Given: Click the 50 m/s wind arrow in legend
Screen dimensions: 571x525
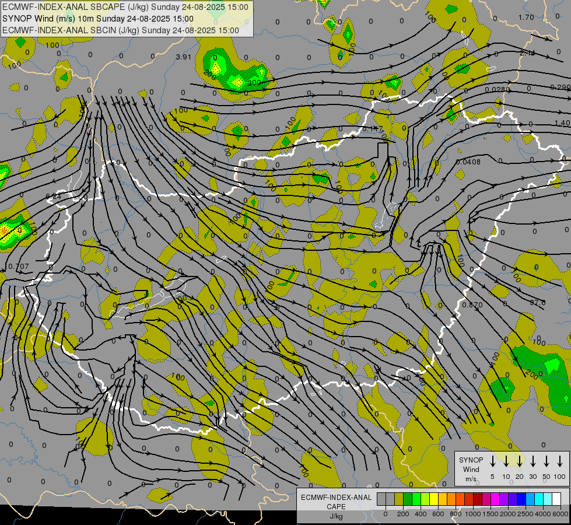Looking at the screenshot, I should coord(547,461).
